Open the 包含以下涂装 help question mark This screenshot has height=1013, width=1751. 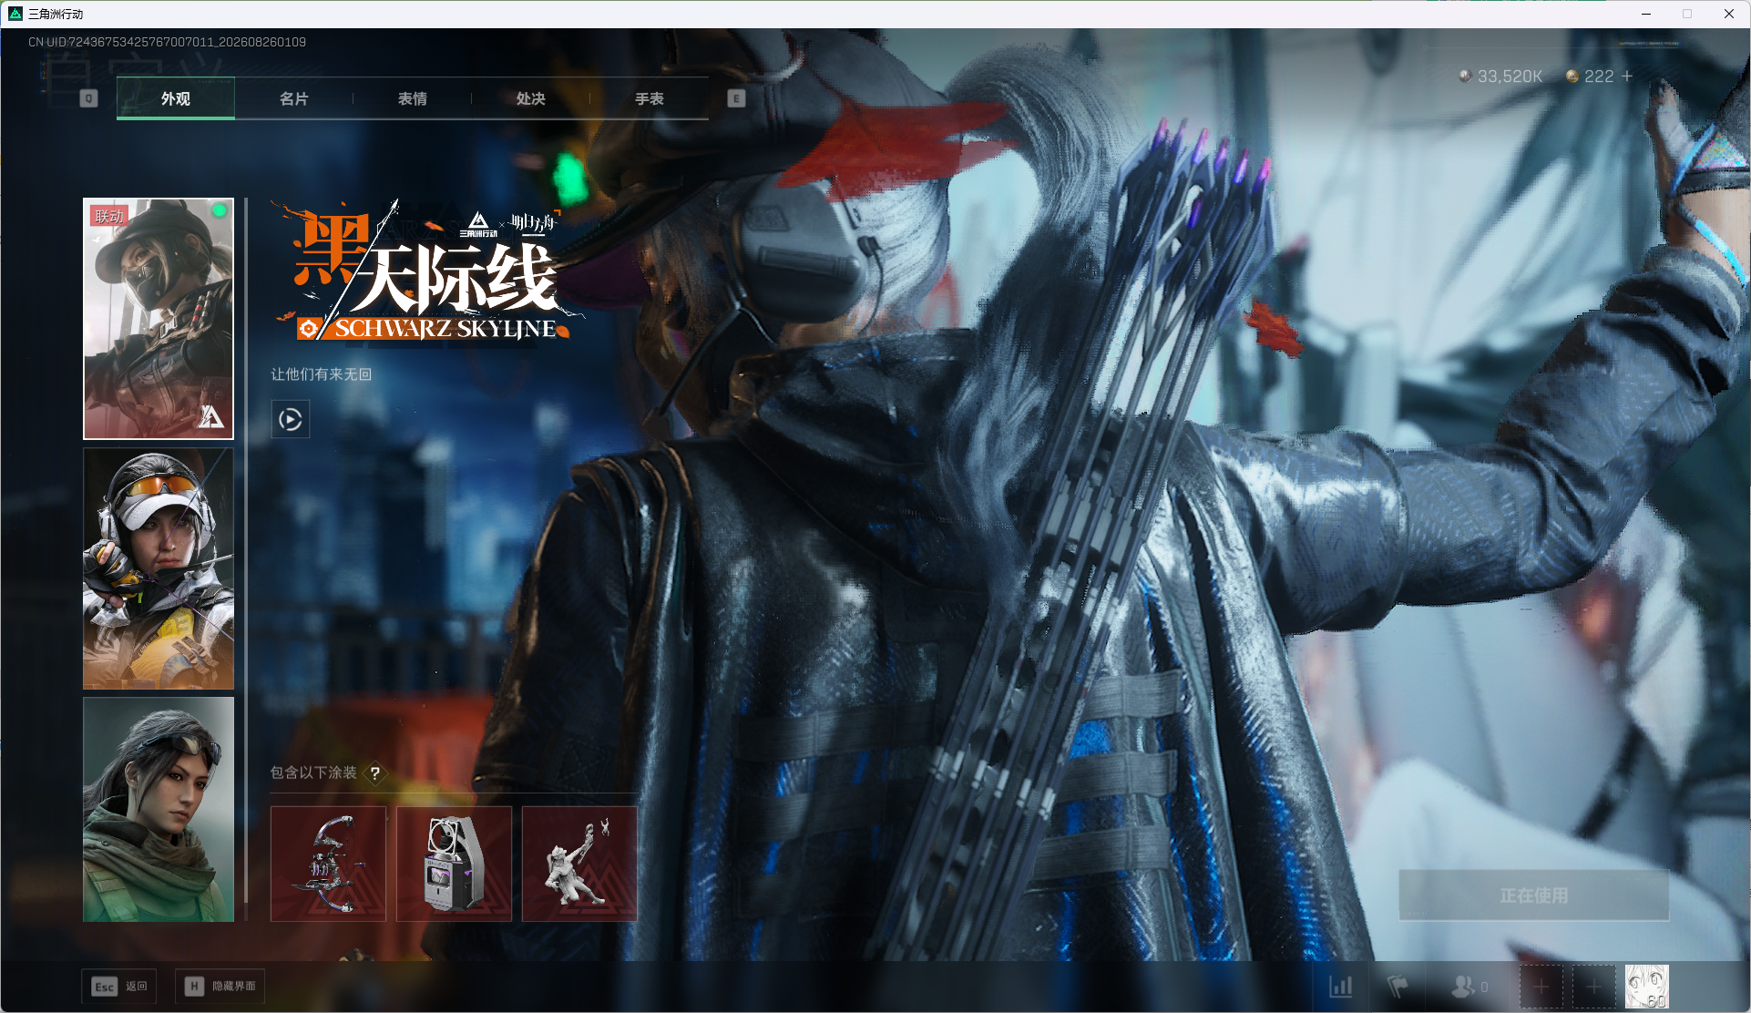coord(374,773)
